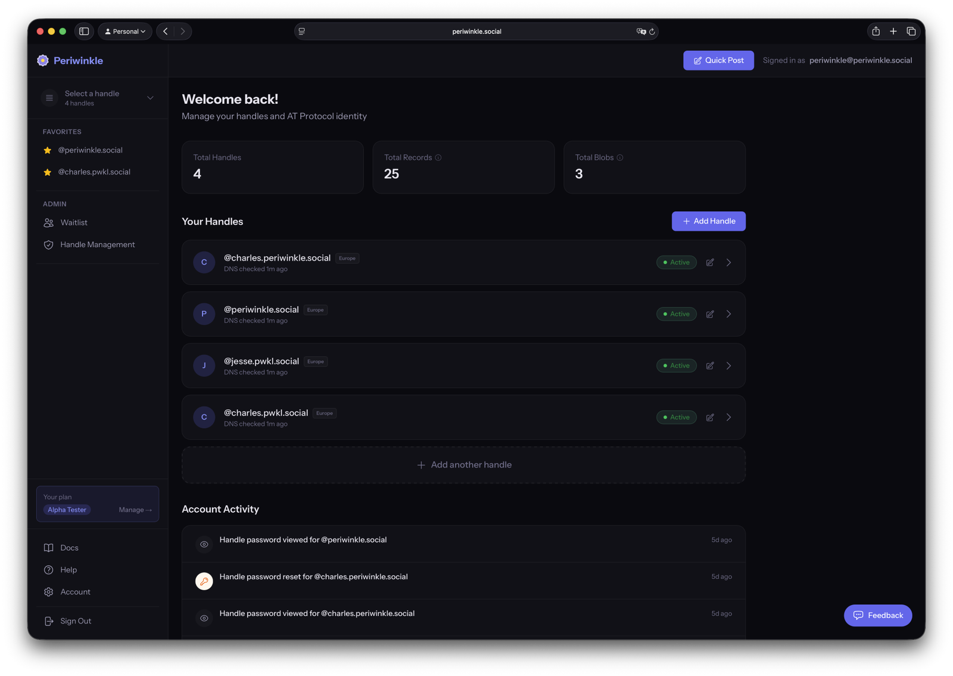Click the edit icon for @charles.periwinkle.social

710,263
